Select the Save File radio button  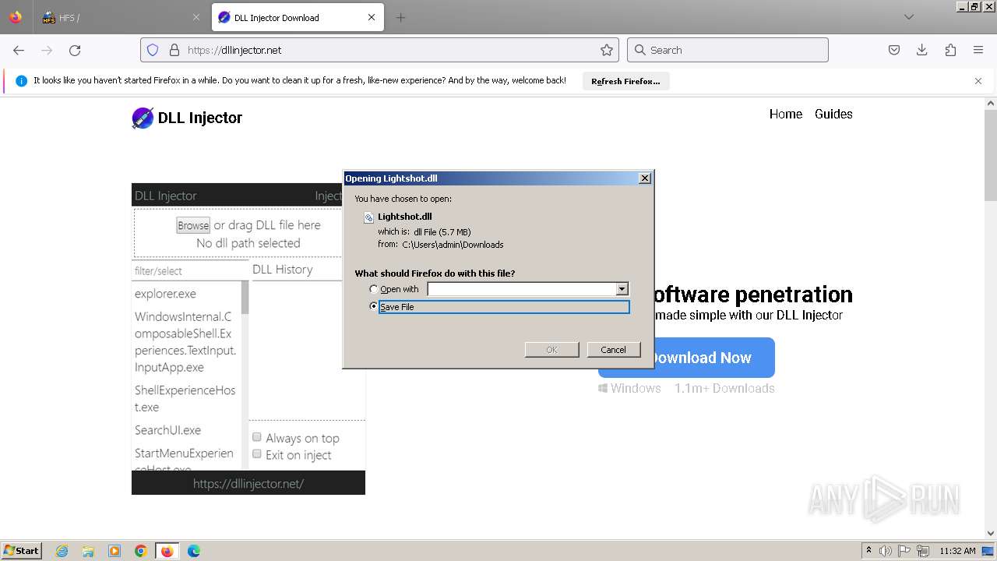pos(374,306)
